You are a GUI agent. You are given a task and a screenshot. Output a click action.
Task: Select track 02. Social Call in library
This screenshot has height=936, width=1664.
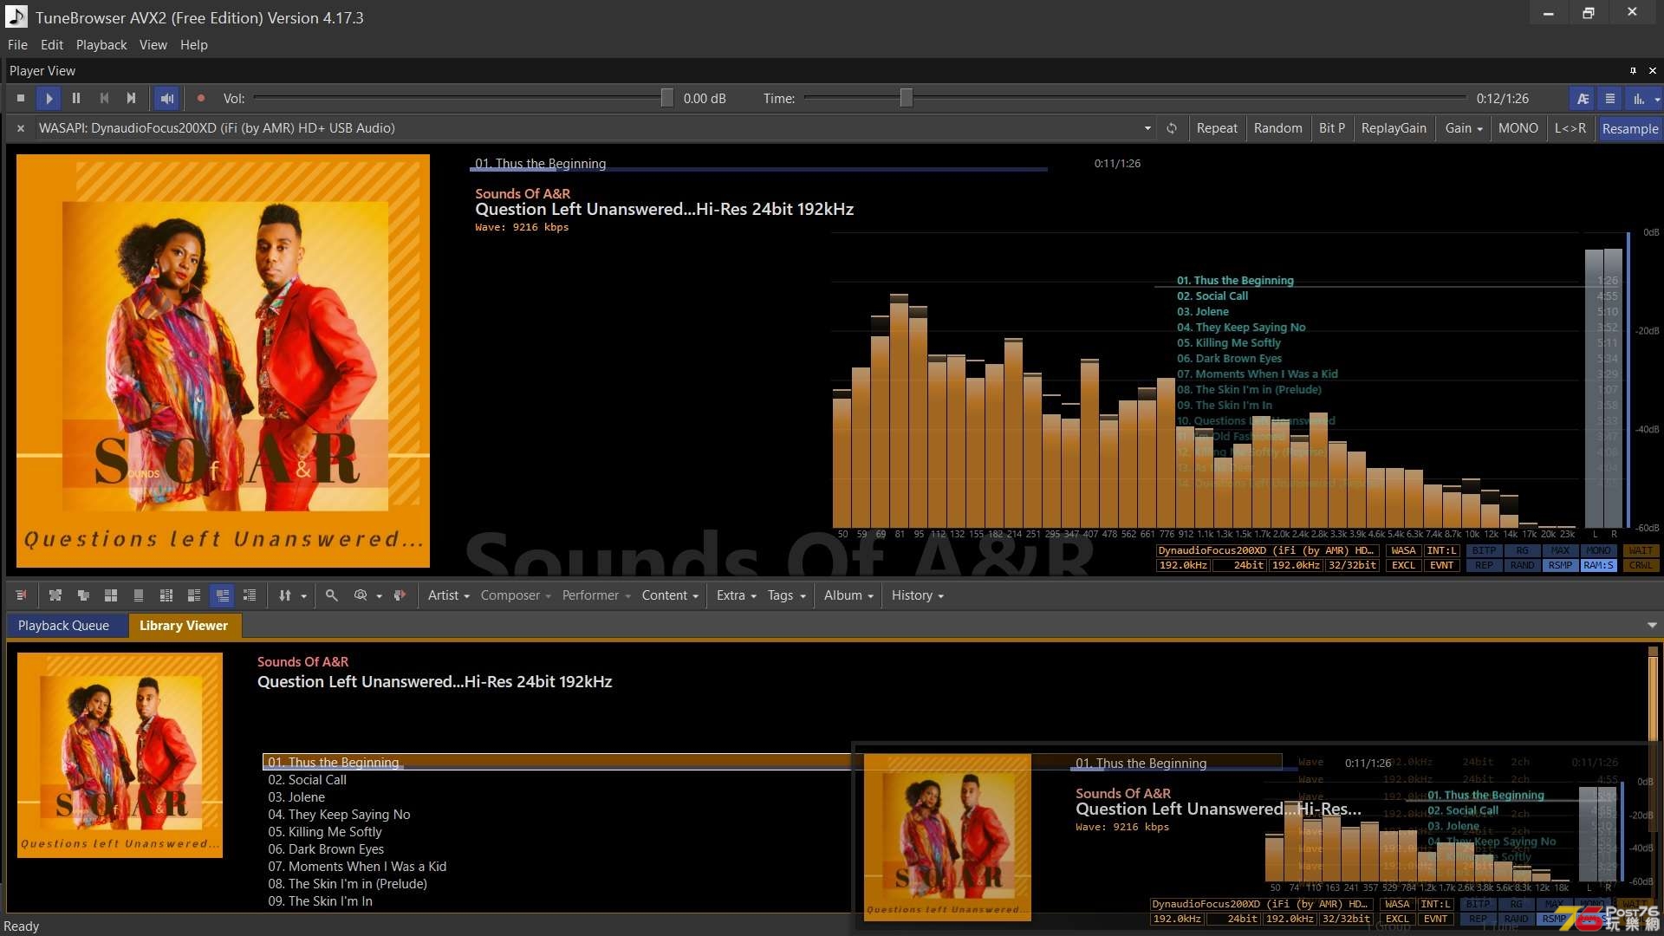pos(307,780)
